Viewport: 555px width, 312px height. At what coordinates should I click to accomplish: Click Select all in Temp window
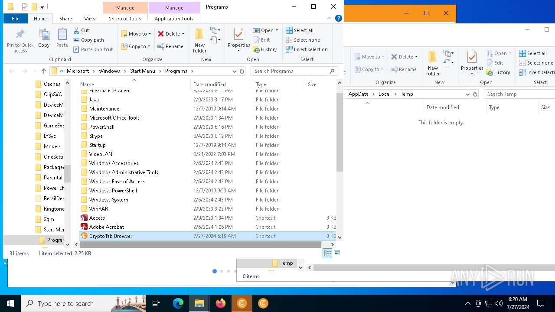533,53
